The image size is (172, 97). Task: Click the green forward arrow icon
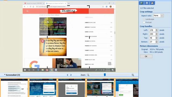tap(142, 3)
